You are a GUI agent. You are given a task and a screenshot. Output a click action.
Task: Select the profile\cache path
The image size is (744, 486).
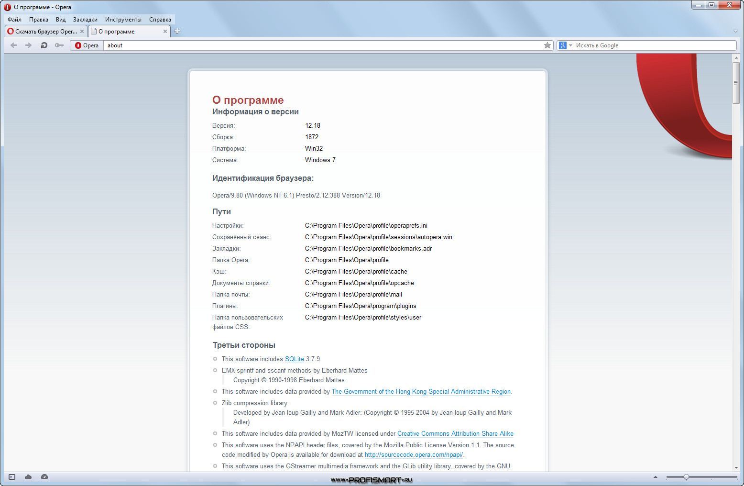(356, 272)
